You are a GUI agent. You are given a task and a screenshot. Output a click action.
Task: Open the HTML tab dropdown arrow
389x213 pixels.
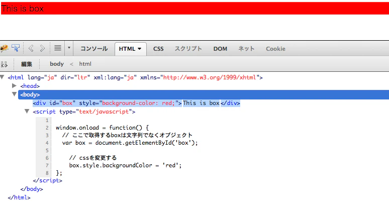[x=139, y=49]
